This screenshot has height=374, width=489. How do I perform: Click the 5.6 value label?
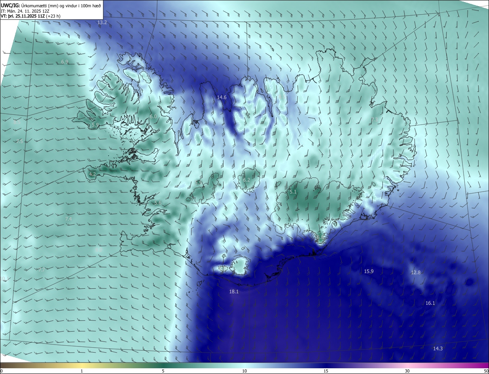click(158, 203)
